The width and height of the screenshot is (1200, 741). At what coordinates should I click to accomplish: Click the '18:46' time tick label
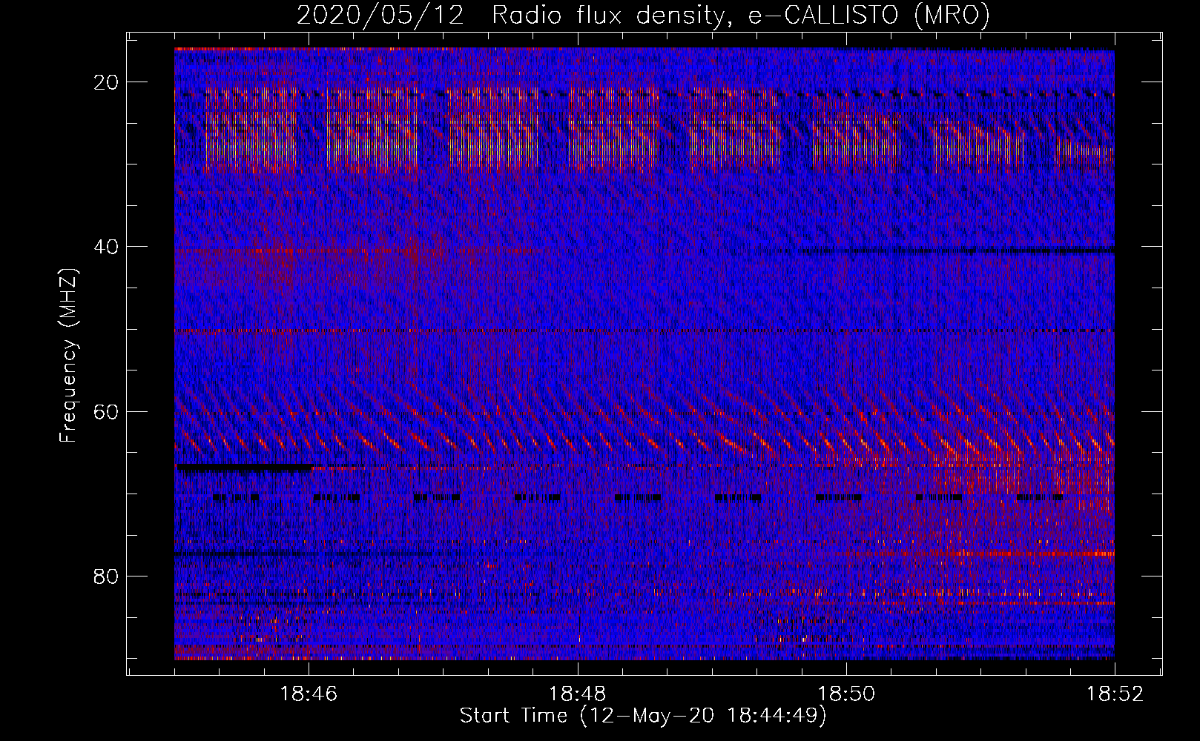(x=309, y=694)
